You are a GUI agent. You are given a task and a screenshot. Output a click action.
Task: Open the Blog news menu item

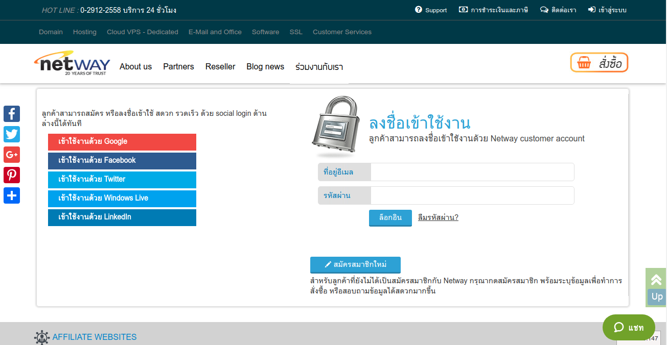click(x=265, y=67)
